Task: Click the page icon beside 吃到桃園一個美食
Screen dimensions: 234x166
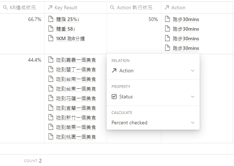Action: [x=51, y=136]
